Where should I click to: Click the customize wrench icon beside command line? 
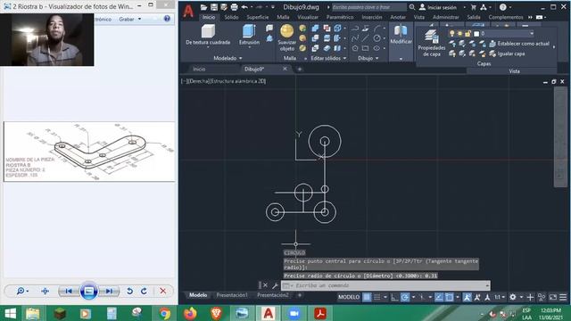coord(275,285)
